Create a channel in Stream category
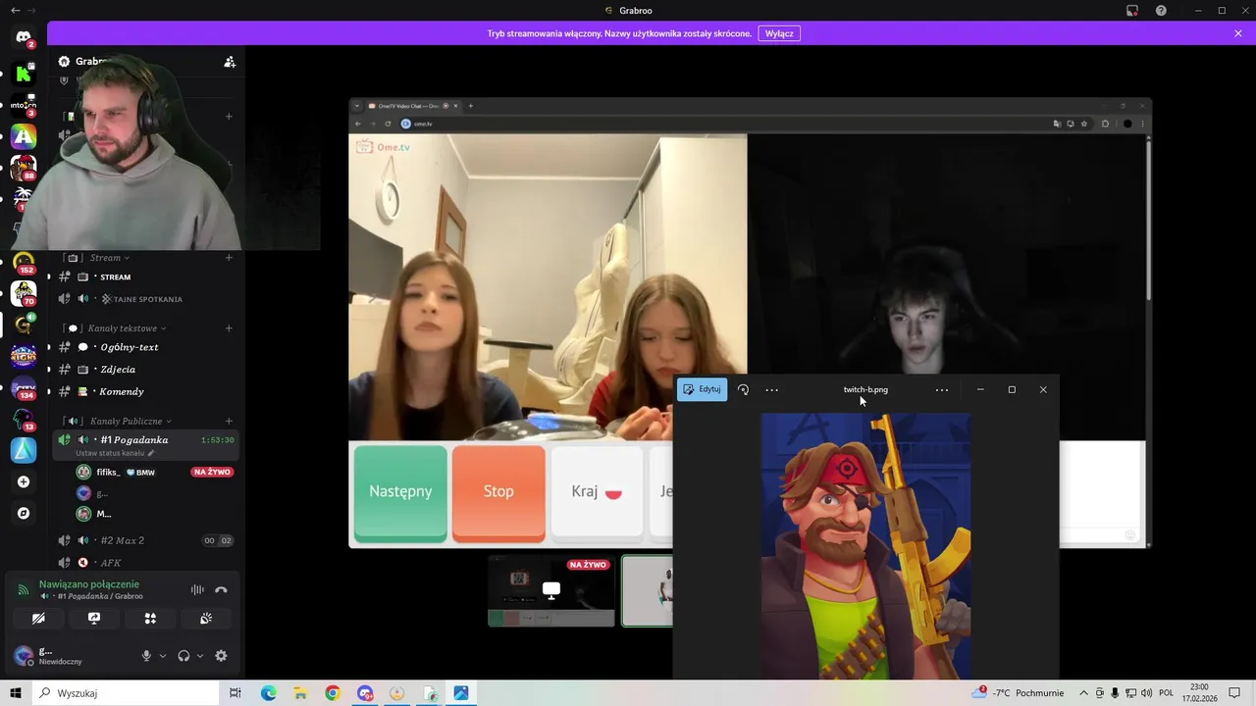 [230, 258]
